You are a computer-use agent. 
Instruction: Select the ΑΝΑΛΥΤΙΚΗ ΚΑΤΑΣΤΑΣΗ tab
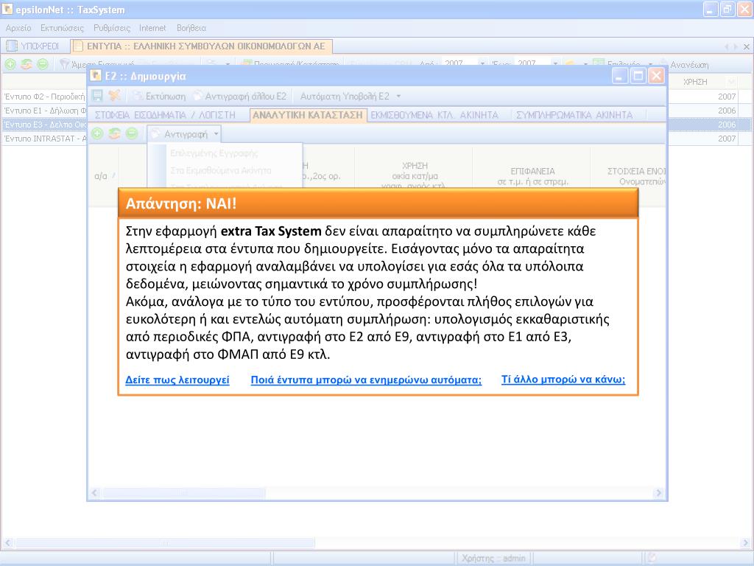(x=308, y=115)
